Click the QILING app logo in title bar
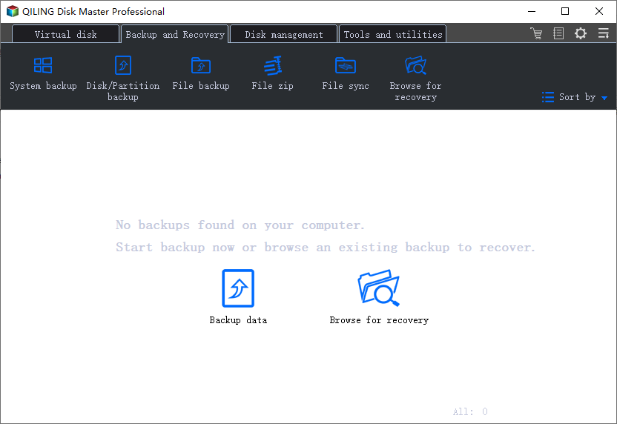The image size is (617, 424). click(x=12, y=11)
